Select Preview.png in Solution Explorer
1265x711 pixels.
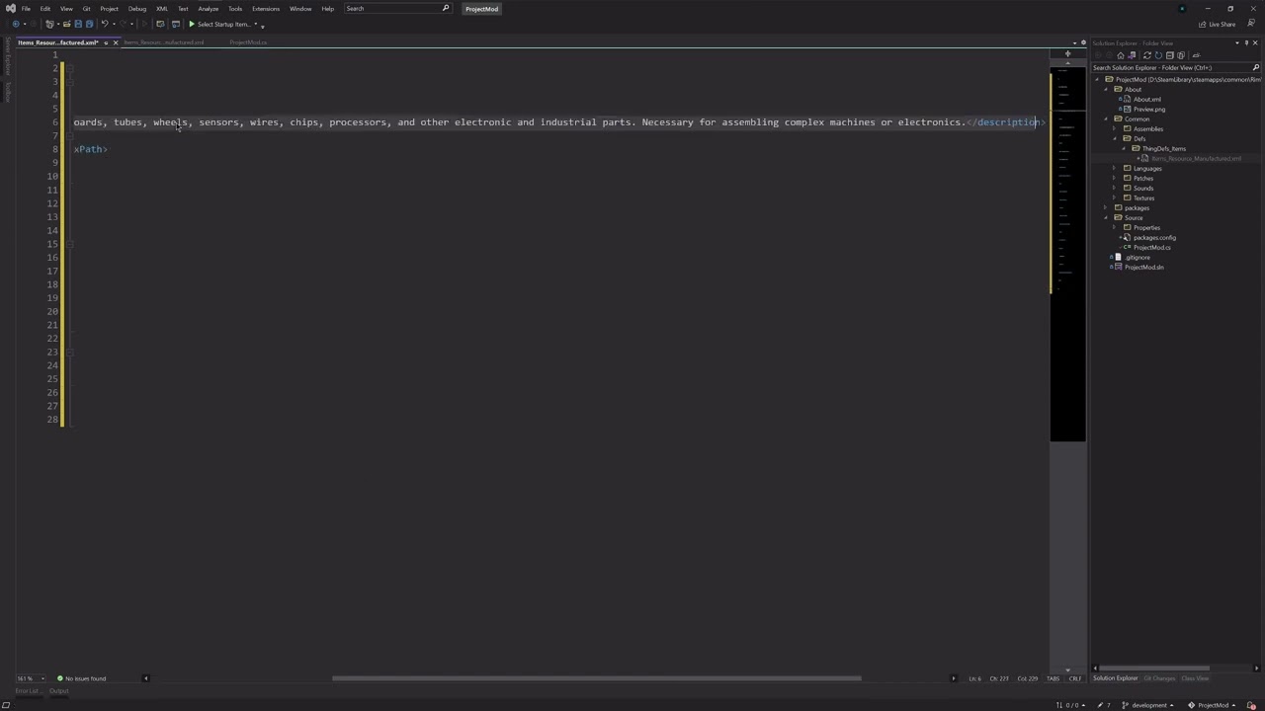tap(1149, 109)
